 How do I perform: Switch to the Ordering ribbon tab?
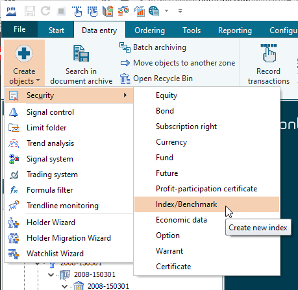pos(149,30)
